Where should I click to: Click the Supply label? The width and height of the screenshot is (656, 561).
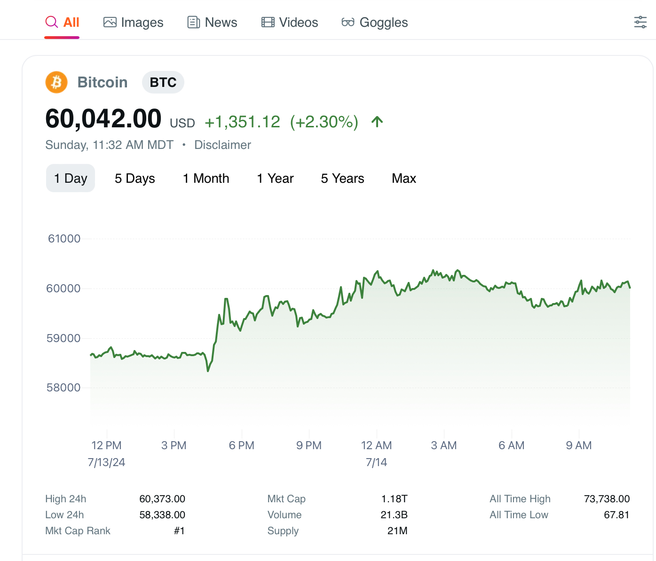pyautogui.click(x=283, y=530)
